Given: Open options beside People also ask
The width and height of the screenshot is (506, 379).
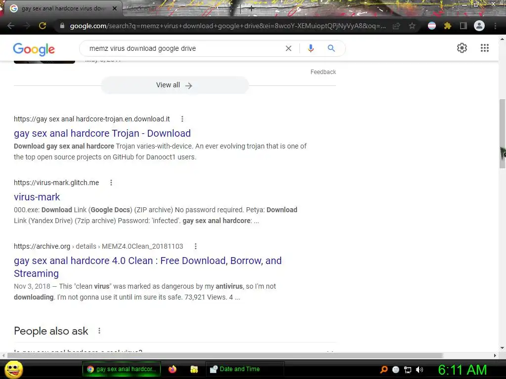Looking at the screenshot, I should tap(99, 331).
